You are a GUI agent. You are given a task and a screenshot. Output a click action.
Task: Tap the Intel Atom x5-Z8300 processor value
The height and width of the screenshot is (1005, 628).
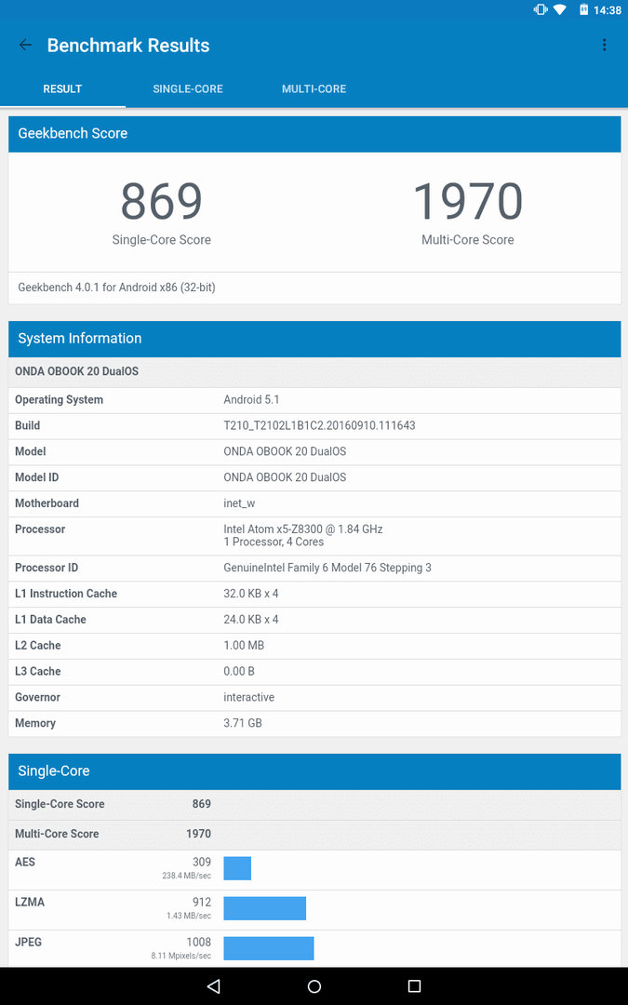tap(302, 535)
